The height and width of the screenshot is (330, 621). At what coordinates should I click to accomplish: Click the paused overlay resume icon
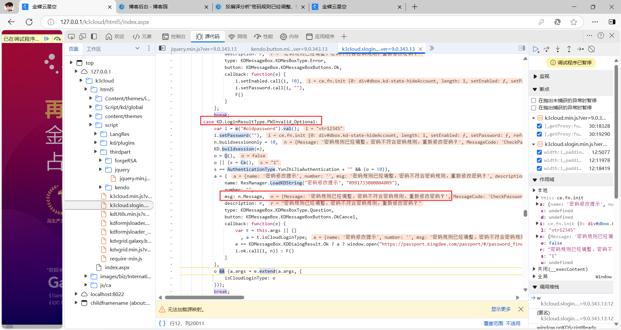pos(47,39)
